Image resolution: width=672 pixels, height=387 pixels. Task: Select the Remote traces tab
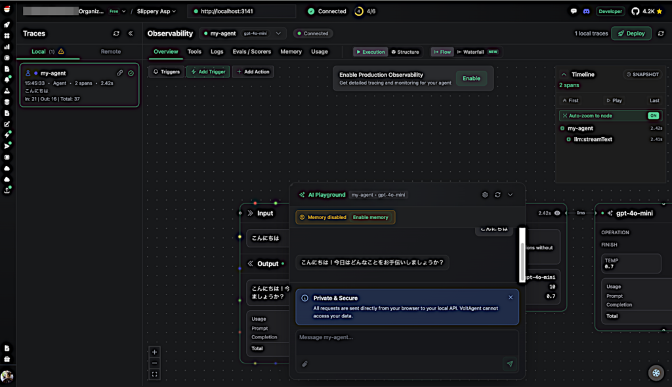tap(110, 51)
